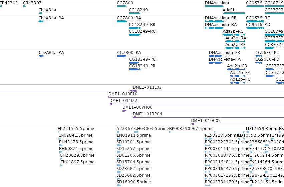Select EST RH43478.5prime
Viewport: 284px width, 187px height.
coord(76,142)
